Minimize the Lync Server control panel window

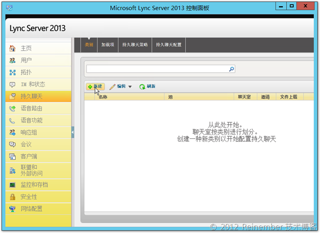[281, 6]
